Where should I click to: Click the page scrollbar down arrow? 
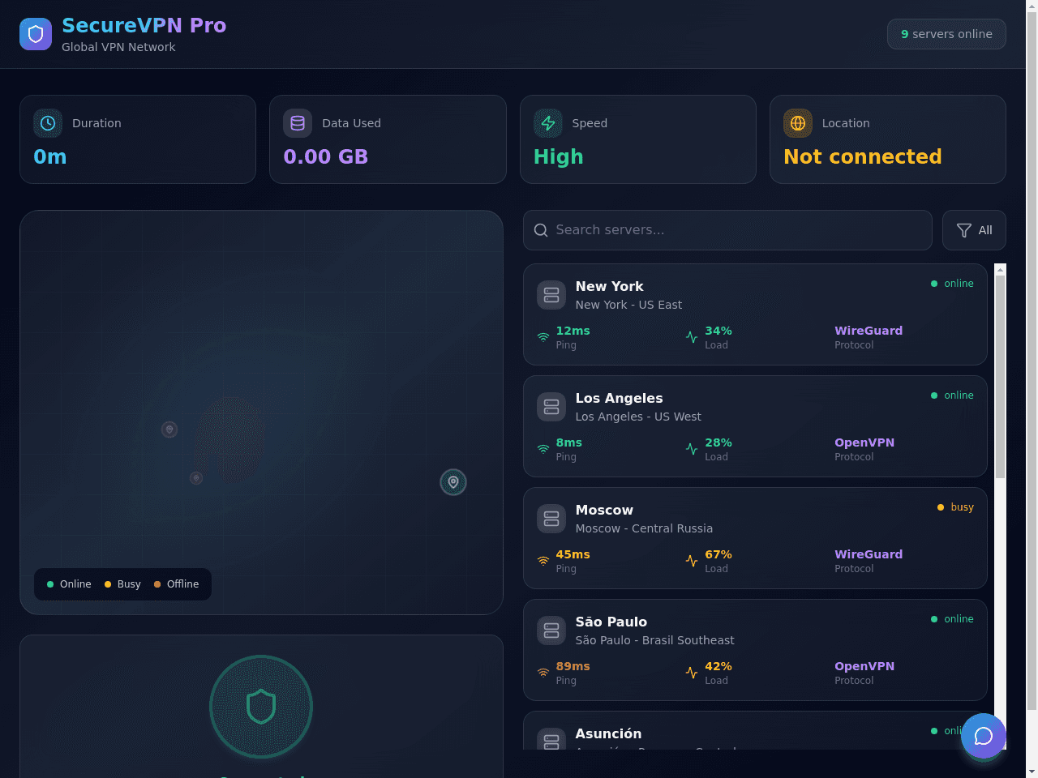click(x=1032, y=772)
